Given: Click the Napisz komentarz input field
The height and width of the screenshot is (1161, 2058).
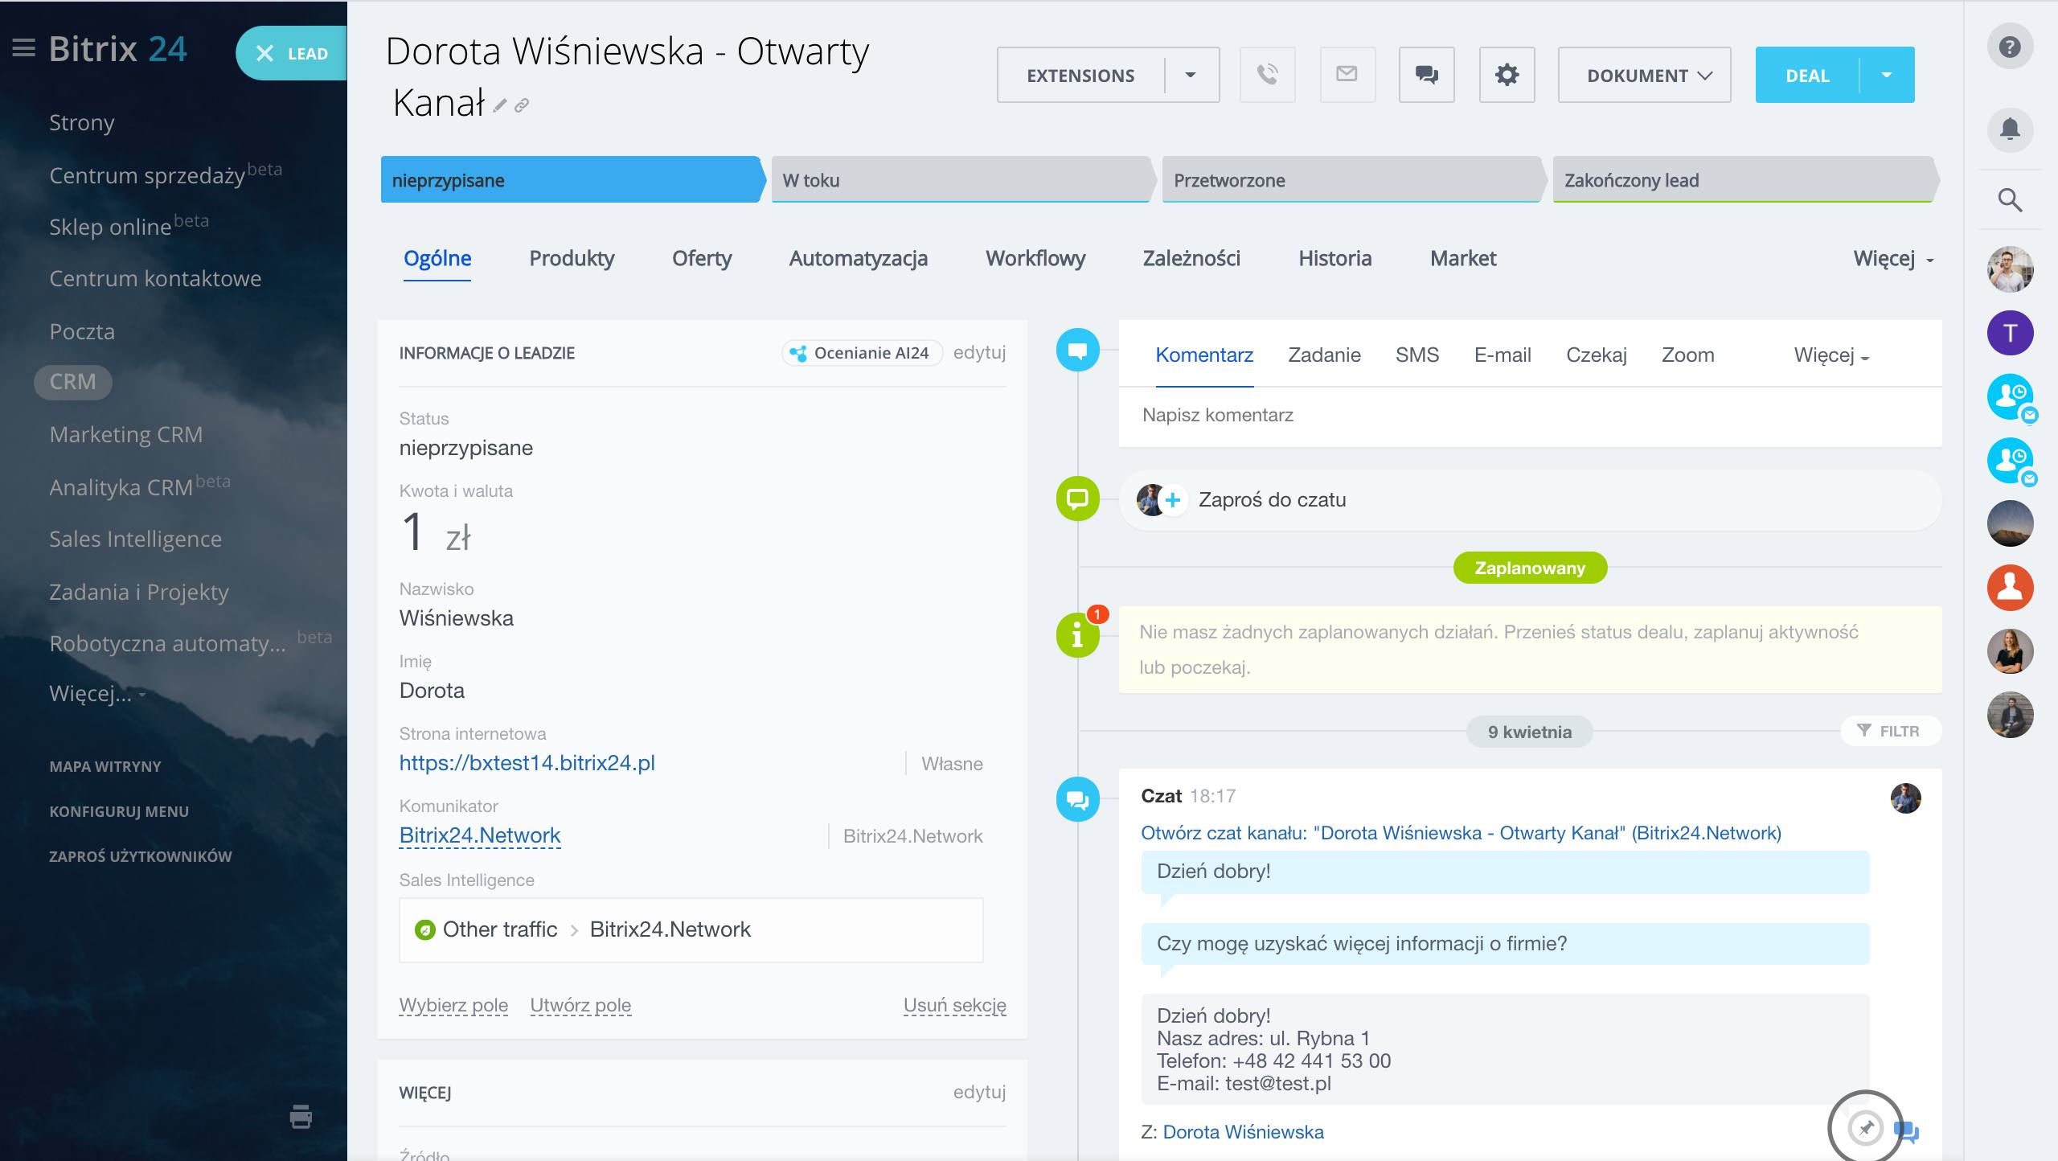Looking at the screenshot, I should pos(1527,415).
